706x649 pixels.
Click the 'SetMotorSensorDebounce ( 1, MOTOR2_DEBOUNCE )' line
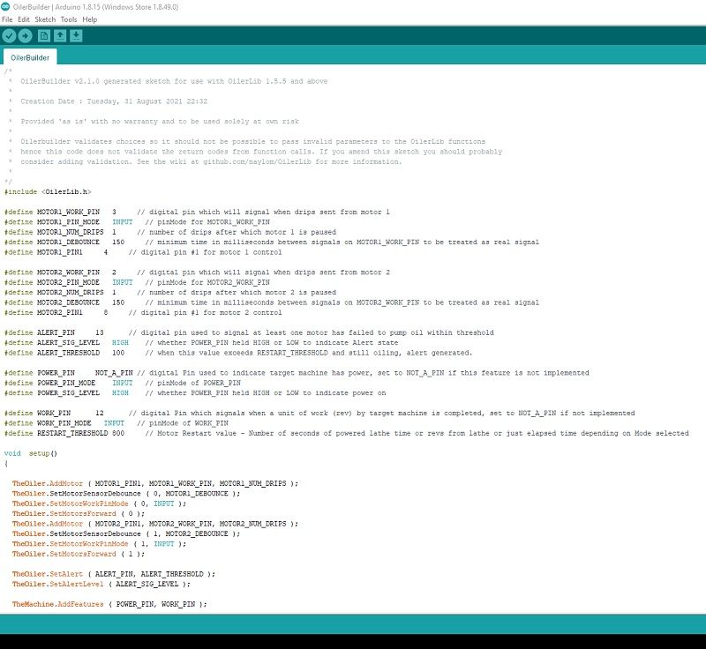pyautogui.click(x=126, y=533)
